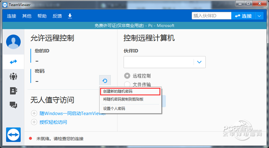Expand the dropdown arrow next to 连接 button
The height and width of the screenshot is (148, 269).
click(259, 16)
